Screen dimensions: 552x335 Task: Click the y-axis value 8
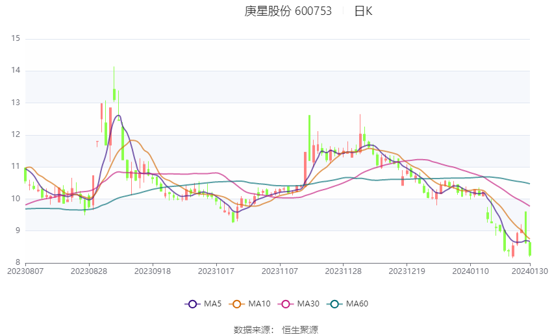pyautogui.click(x=18, y=262)
